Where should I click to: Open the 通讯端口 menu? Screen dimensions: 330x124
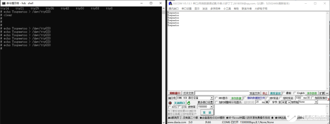(174, 9)
